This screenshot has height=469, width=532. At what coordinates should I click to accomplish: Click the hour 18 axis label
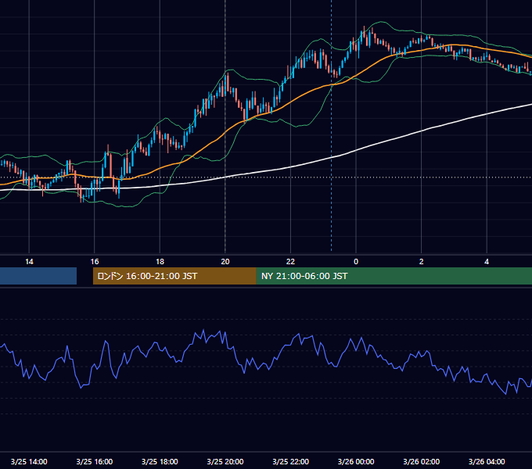[160, 262]
